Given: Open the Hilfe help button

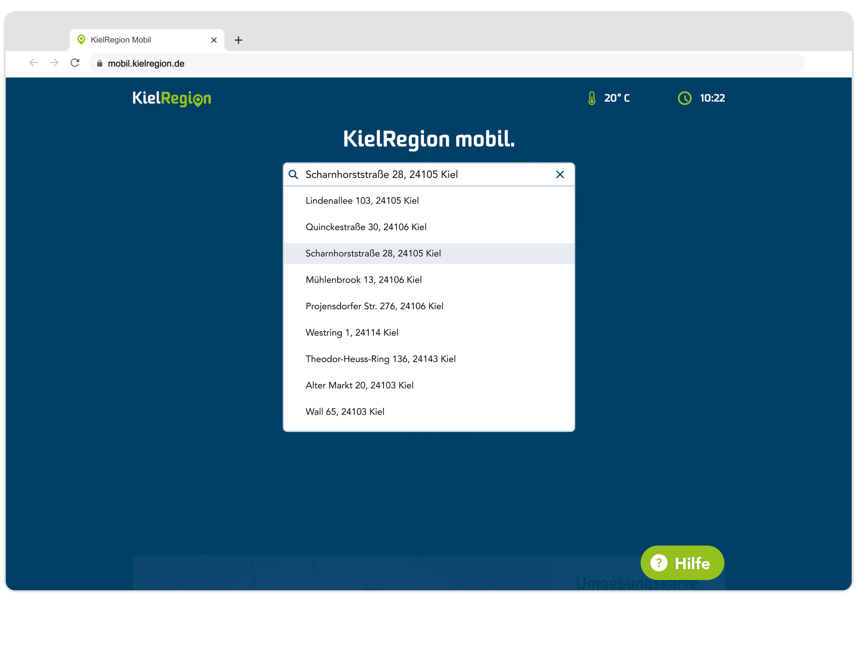Looking at the screenshot, I should tap(682, 563).
